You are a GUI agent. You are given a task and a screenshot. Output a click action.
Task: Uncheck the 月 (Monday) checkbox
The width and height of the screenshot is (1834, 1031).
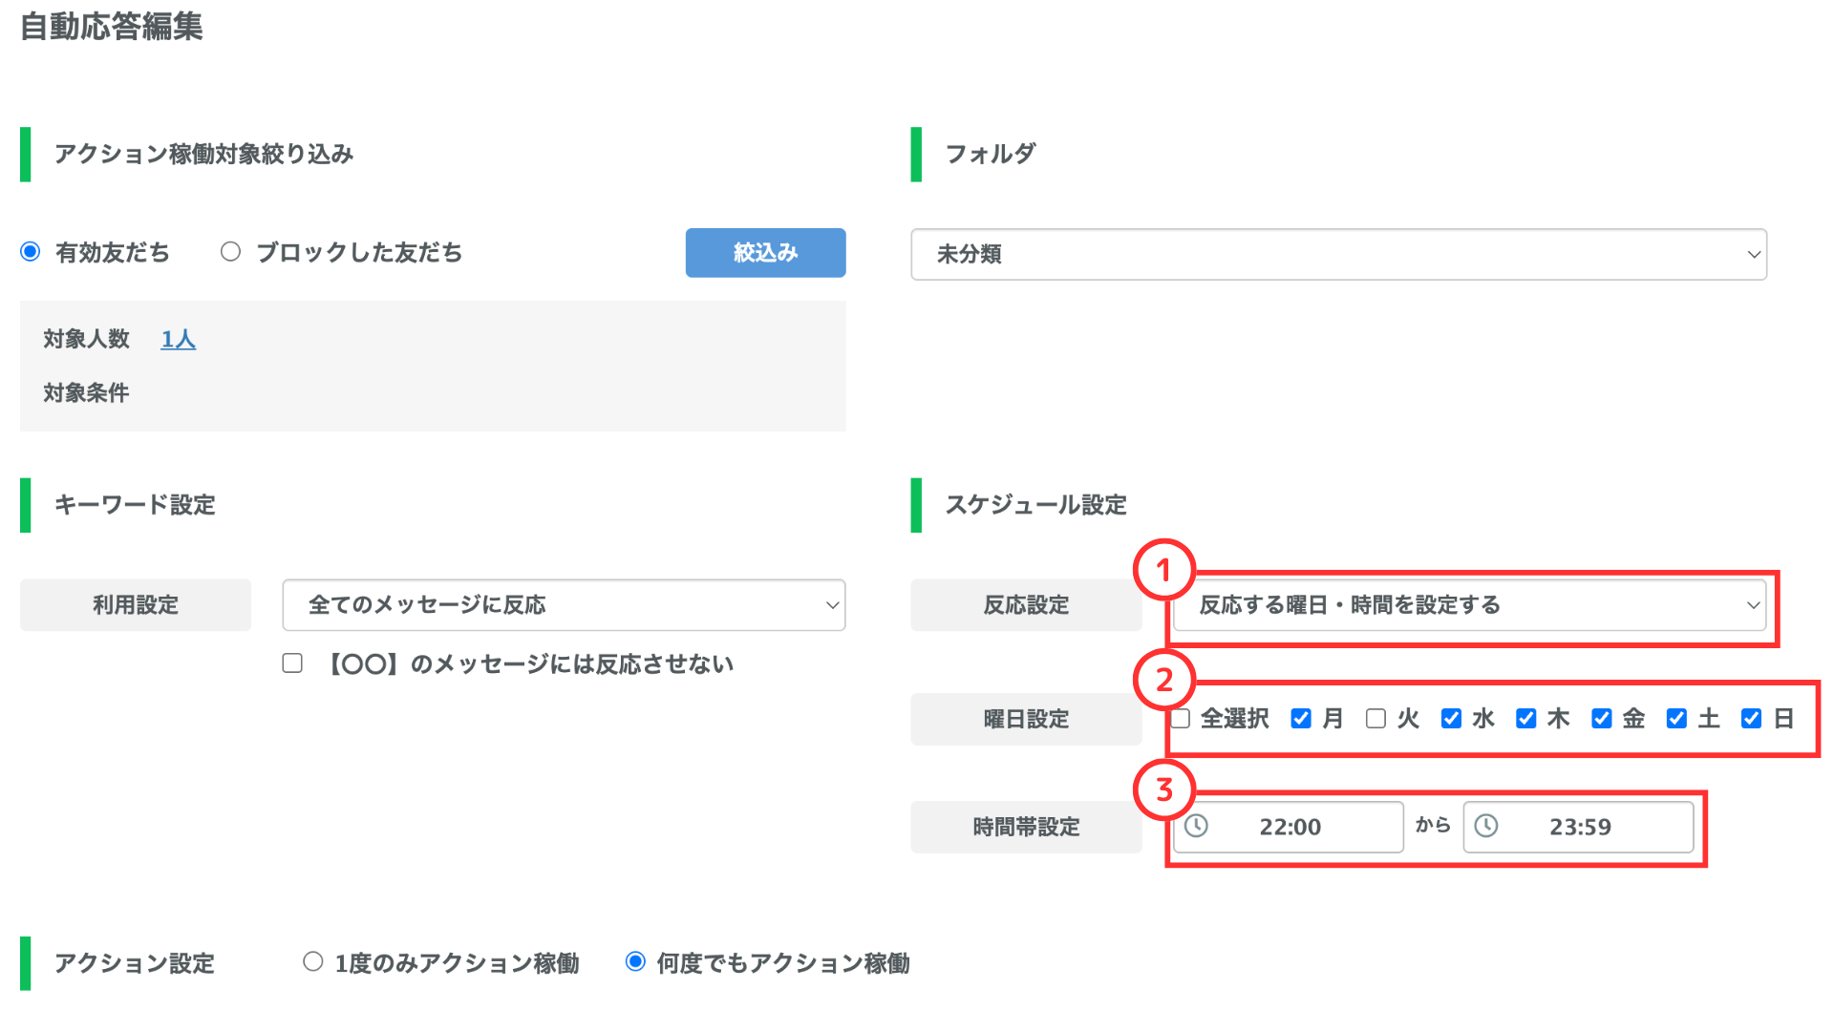(x=1300, y=719)
